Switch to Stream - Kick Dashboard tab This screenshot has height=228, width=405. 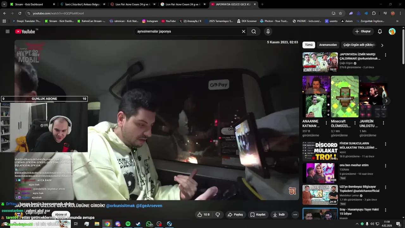(33, 4)
